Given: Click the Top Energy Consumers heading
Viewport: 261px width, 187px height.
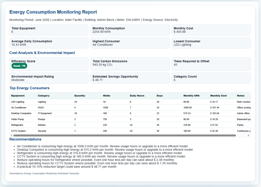Looking at the screenshot, I should [30, 88].
